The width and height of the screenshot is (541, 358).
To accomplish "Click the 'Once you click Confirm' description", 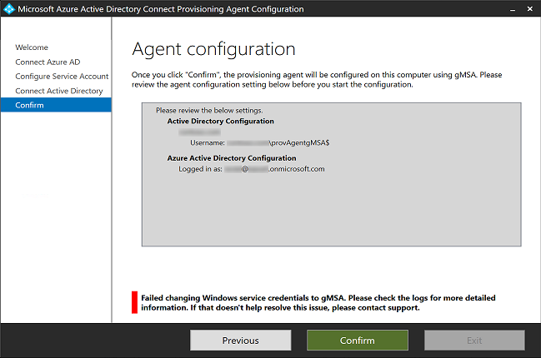I will pyautogui.click(x=317, y=80).
